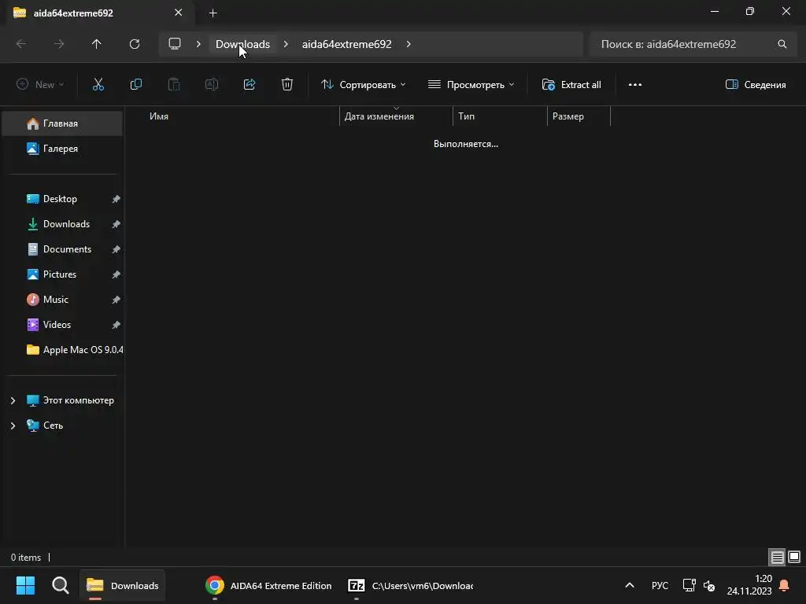
Task: Open the Просмотреть view dropdown
Action: (x=471, y=85)
